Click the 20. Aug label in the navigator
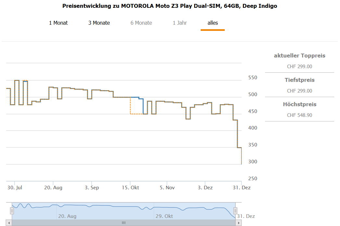 [x=67, y=216]
